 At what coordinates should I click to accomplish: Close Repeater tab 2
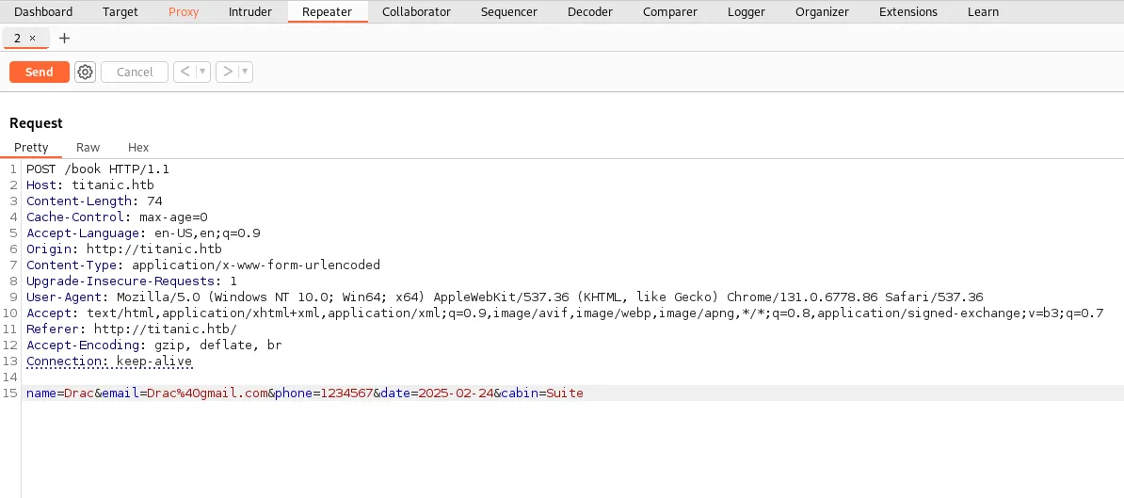[32, 38]
